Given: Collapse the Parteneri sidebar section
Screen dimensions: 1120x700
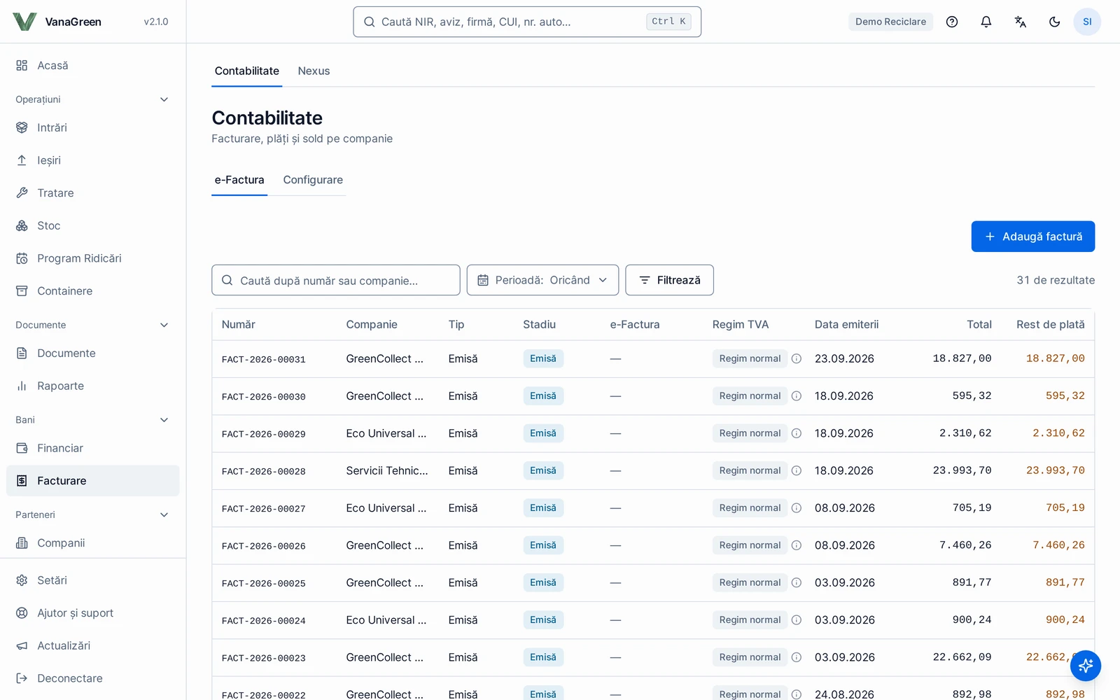Looking at the screenshot, I should point(92,514).
